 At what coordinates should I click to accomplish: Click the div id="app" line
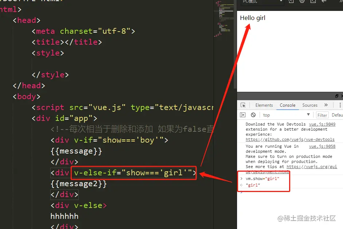64,118
